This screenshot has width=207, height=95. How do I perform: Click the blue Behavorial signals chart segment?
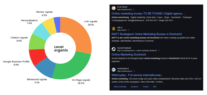coord(46,69)
